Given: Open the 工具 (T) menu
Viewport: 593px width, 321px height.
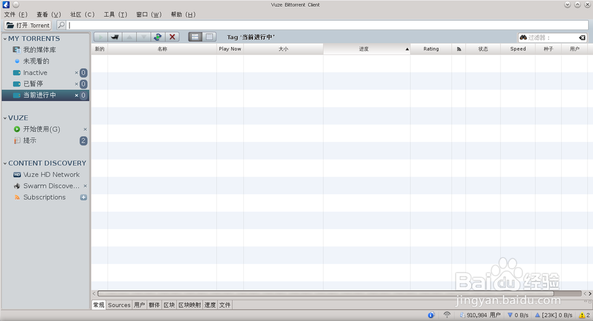Looking at the screenshot, I should (116, 14).
